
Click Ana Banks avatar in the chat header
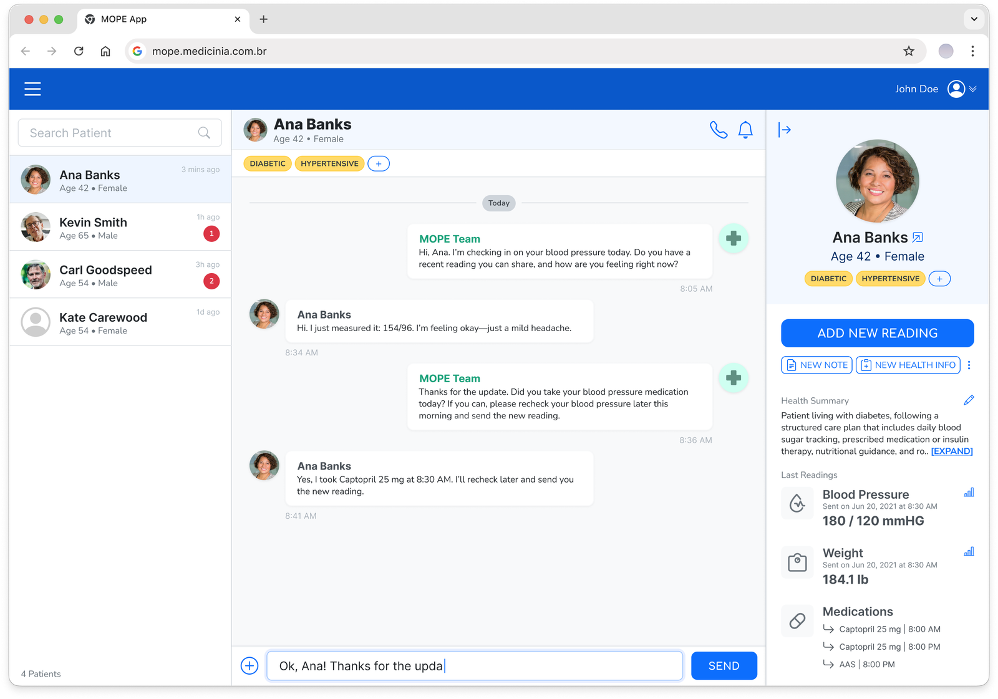coord(255,130)
